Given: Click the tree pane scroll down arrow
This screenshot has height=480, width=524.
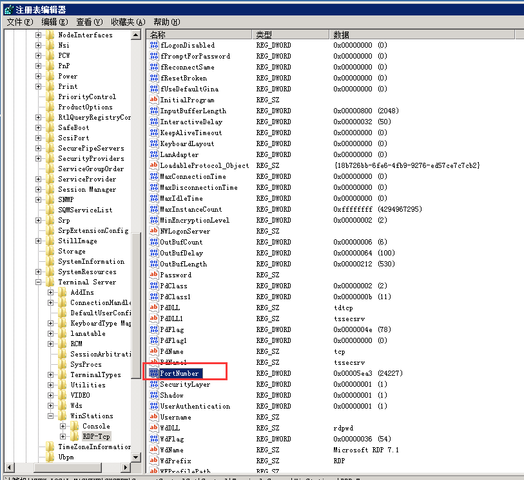Looking at the screenshot, I should 136,456.
